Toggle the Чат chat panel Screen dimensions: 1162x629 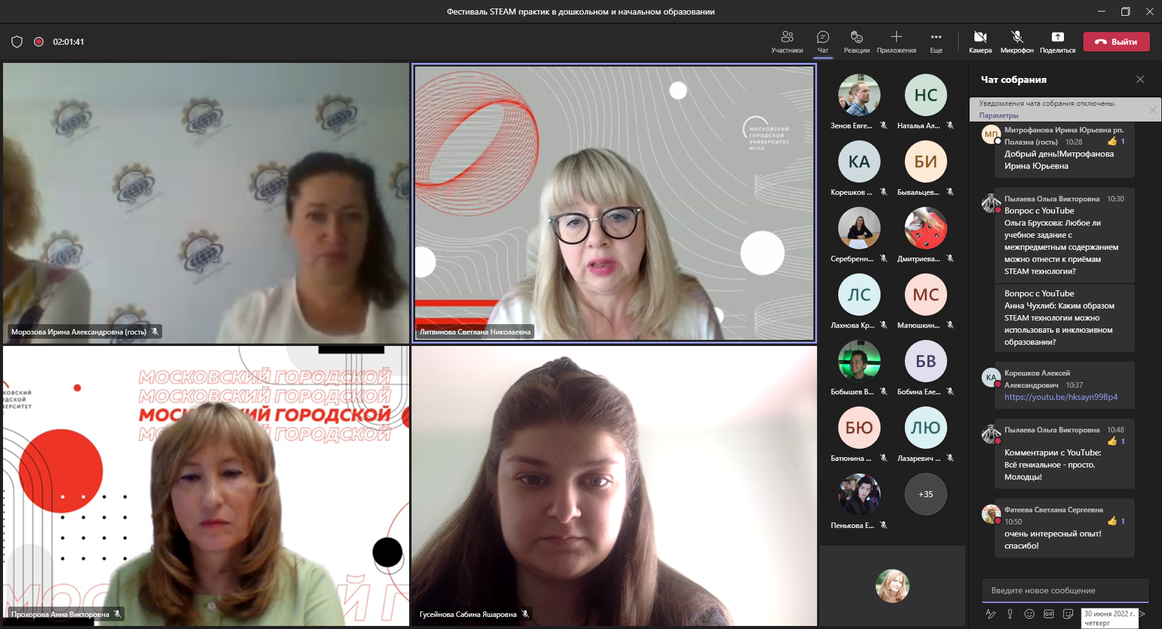click(822, 42)
